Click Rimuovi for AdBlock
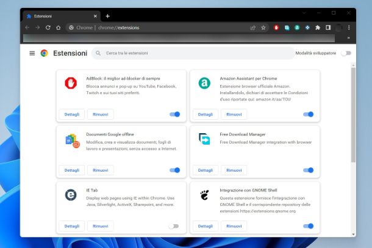Viewport: 372px width, 248px height. point(101,114)
